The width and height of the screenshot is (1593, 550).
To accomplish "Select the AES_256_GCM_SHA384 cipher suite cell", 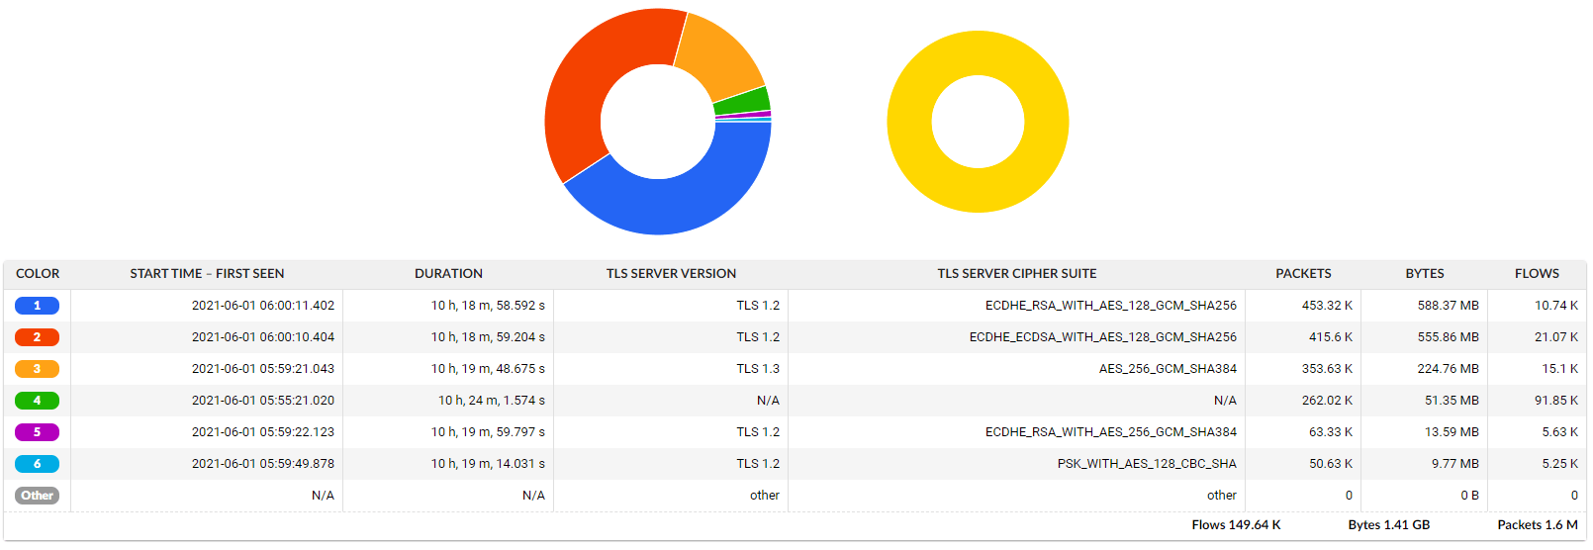I will (x=1167, y=369).
